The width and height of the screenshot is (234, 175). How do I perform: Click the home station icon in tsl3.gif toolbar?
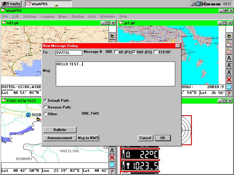[x=112, y=36]
